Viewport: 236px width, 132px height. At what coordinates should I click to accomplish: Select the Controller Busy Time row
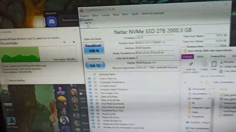(135, 111)
